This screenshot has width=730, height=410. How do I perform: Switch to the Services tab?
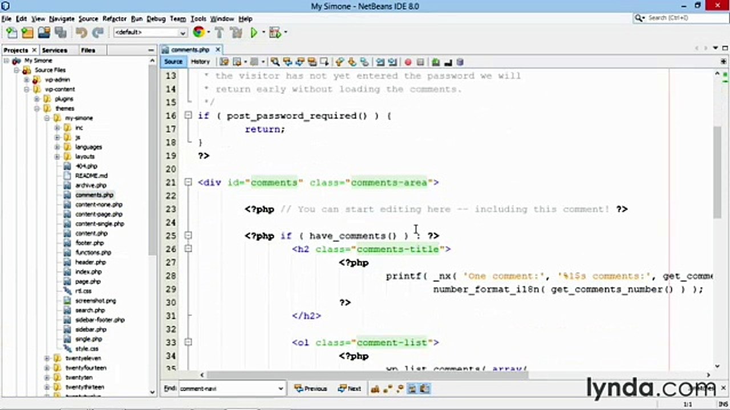click(55, 50)
